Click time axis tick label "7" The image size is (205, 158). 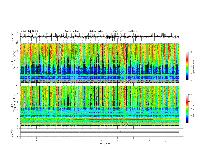pos(134,141)
